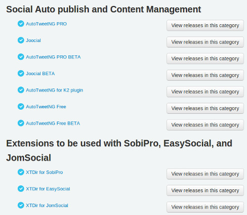Viewport: 247px width, 215px height.
Task: Click the checkmark icon beside Joocial BETA
Action: coord(21,73)
